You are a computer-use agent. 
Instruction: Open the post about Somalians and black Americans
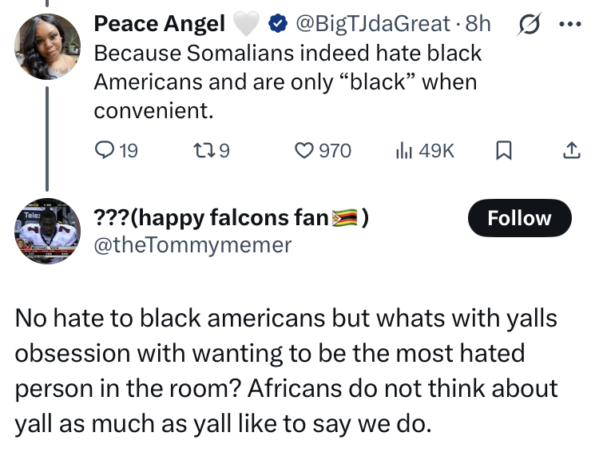click(288, 81)
